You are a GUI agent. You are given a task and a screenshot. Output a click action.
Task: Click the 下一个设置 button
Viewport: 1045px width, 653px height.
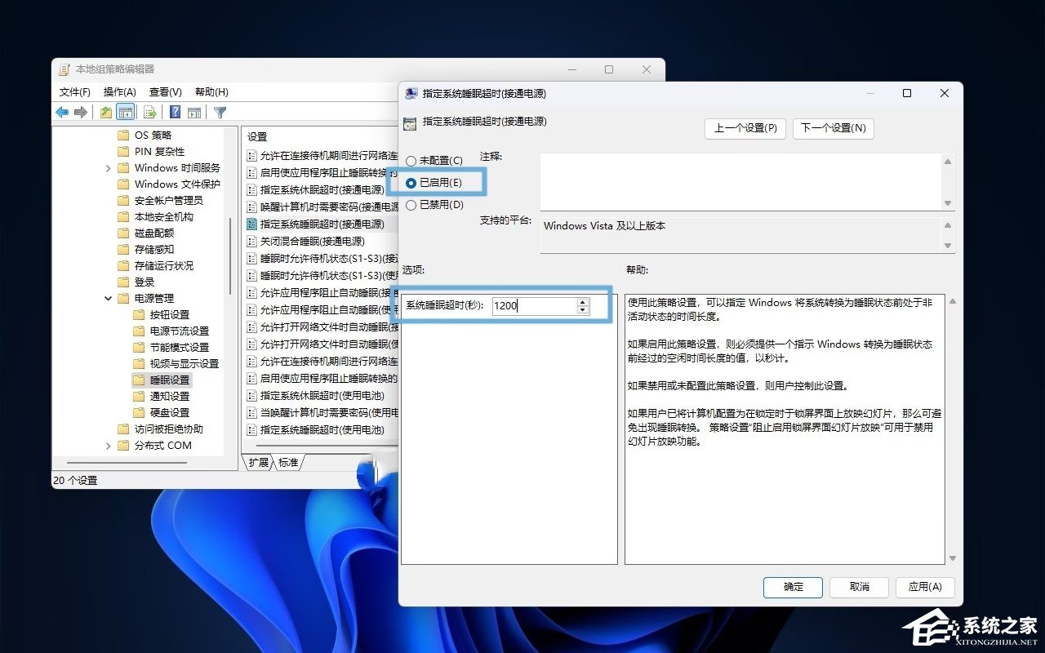point(833,128)
